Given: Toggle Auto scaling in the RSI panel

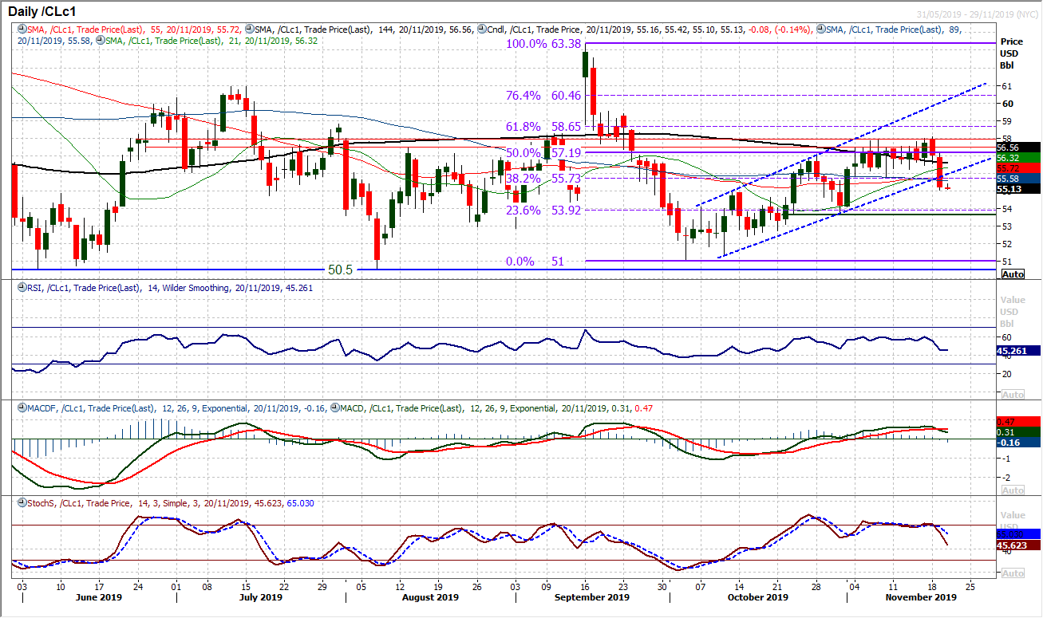Looking at the screenshot, I should (1012, 395).
